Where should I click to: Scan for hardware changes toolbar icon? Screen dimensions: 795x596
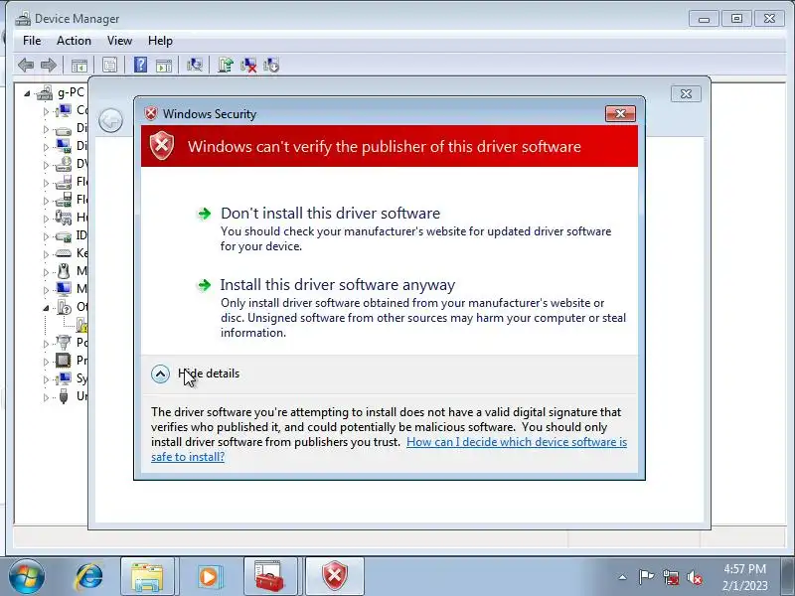195,65
